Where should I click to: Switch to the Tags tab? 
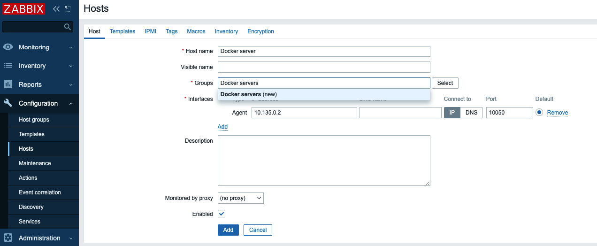[x=171, y=31]
